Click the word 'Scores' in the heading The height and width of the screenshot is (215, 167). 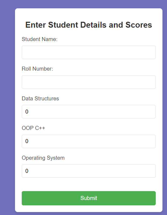pyautogui.click(x=139, y=25)
